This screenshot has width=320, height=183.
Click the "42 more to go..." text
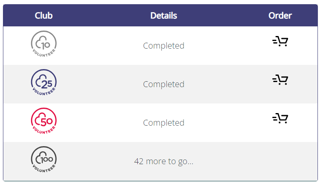164,161
